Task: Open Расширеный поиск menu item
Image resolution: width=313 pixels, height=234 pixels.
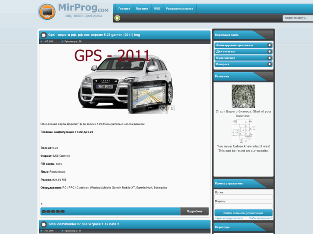Action: click(180, 9)
